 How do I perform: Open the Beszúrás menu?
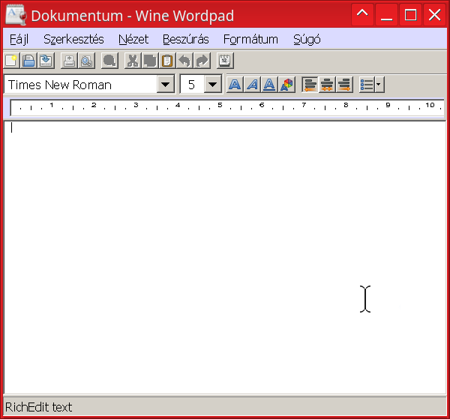[x=186, y=39]
